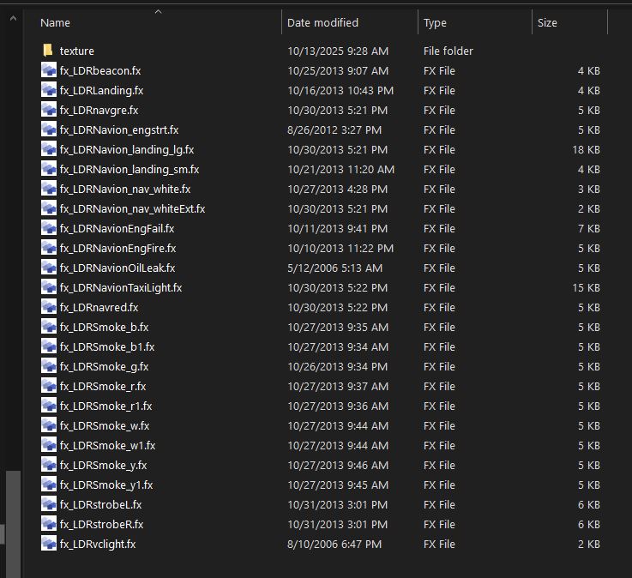Click the left pane scrollbar thumb
Screen dimensions: 632x578
(14, 524)
